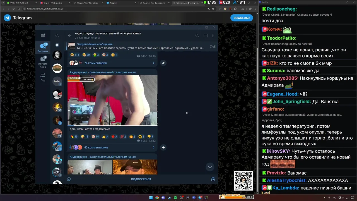The image size is (357, 201).
Task: Go back with the arrow beside channel title
Action: click(70, 35)
